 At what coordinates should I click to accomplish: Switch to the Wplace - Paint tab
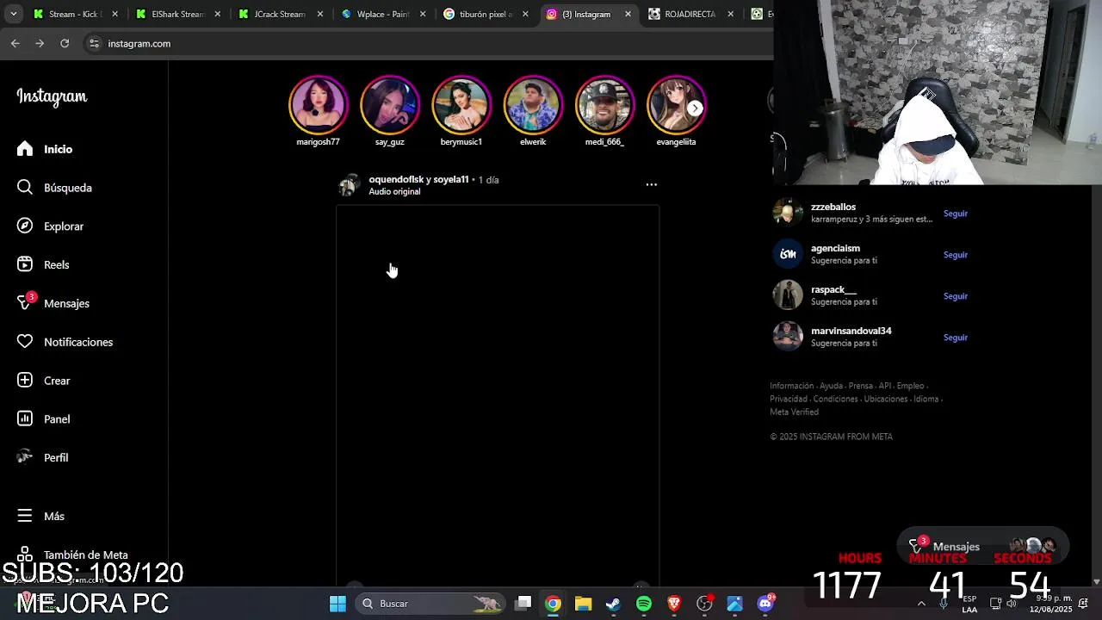click(x=382, y=14)
